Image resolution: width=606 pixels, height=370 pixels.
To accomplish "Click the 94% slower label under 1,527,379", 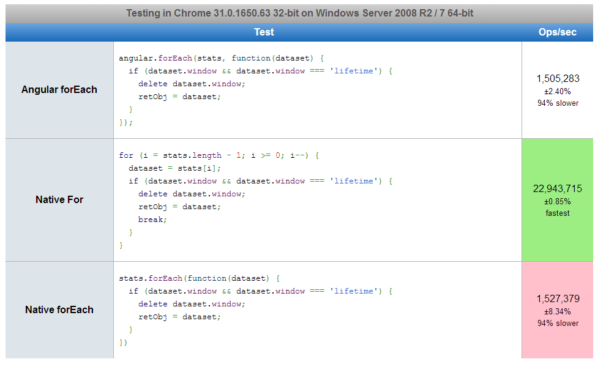I will [558, 324].
